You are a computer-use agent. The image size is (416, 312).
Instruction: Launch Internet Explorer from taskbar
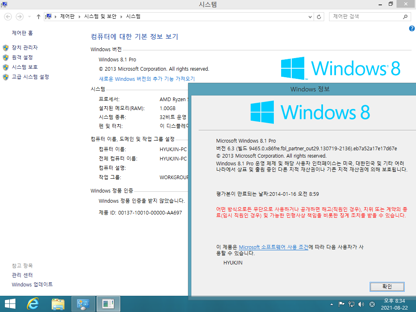[33, 304]
